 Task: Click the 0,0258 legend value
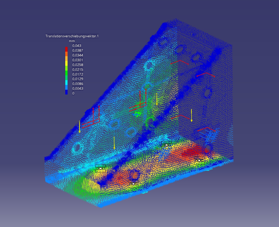(78, 65)
